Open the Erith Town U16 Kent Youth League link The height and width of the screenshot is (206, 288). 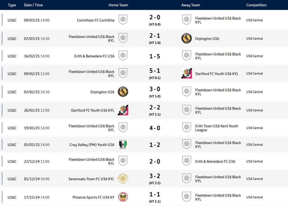(217, 128)
